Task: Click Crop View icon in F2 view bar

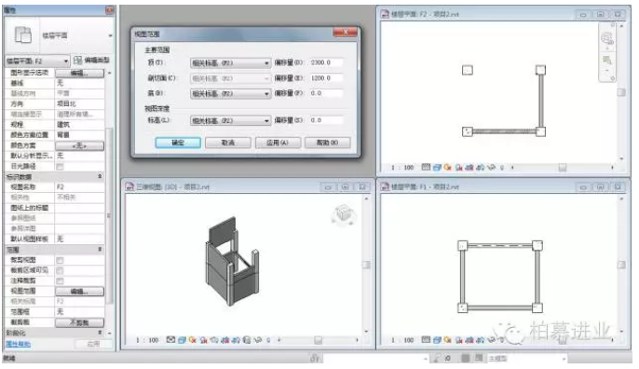Action: pyautogui.click(x=469, y=167)
